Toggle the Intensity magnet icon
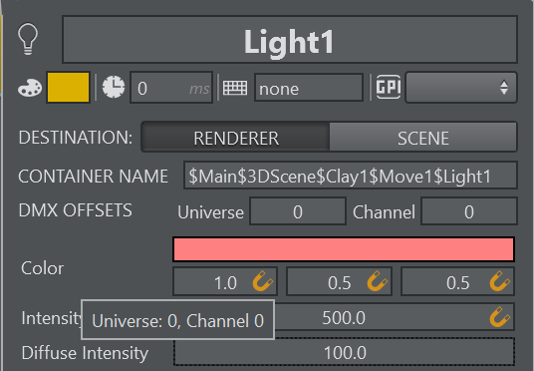The height and width of the screenshot is (371, 534). pyautogui.click(x=500, y=317)
